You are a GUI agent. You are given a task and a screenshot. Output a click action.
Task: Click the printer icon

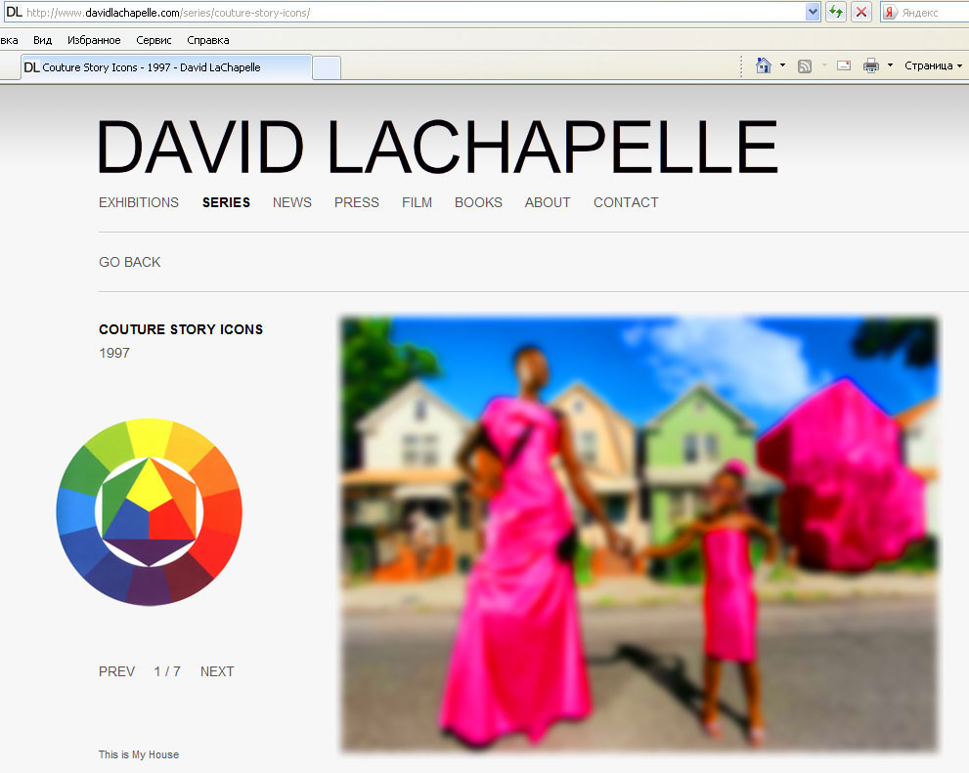[x=871, y=65]
